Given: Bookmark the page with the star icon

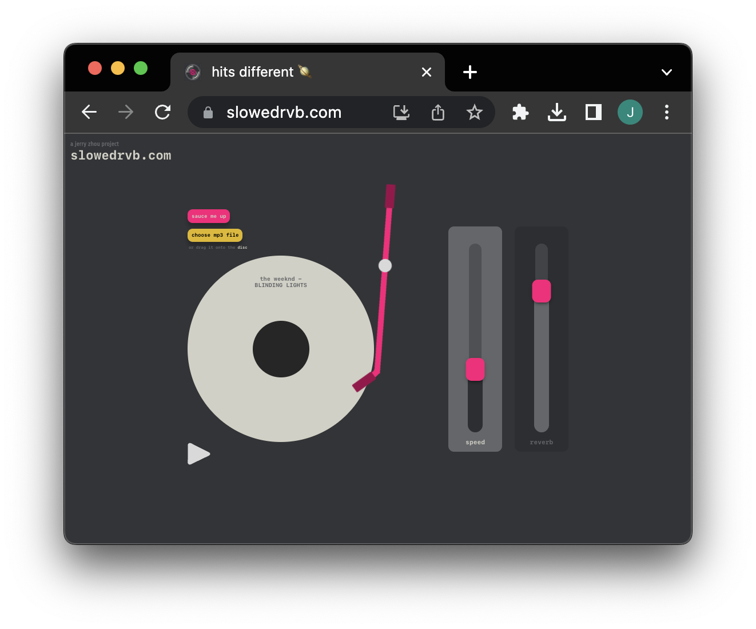Looking at the screenshot, I should tap(475, 112).
